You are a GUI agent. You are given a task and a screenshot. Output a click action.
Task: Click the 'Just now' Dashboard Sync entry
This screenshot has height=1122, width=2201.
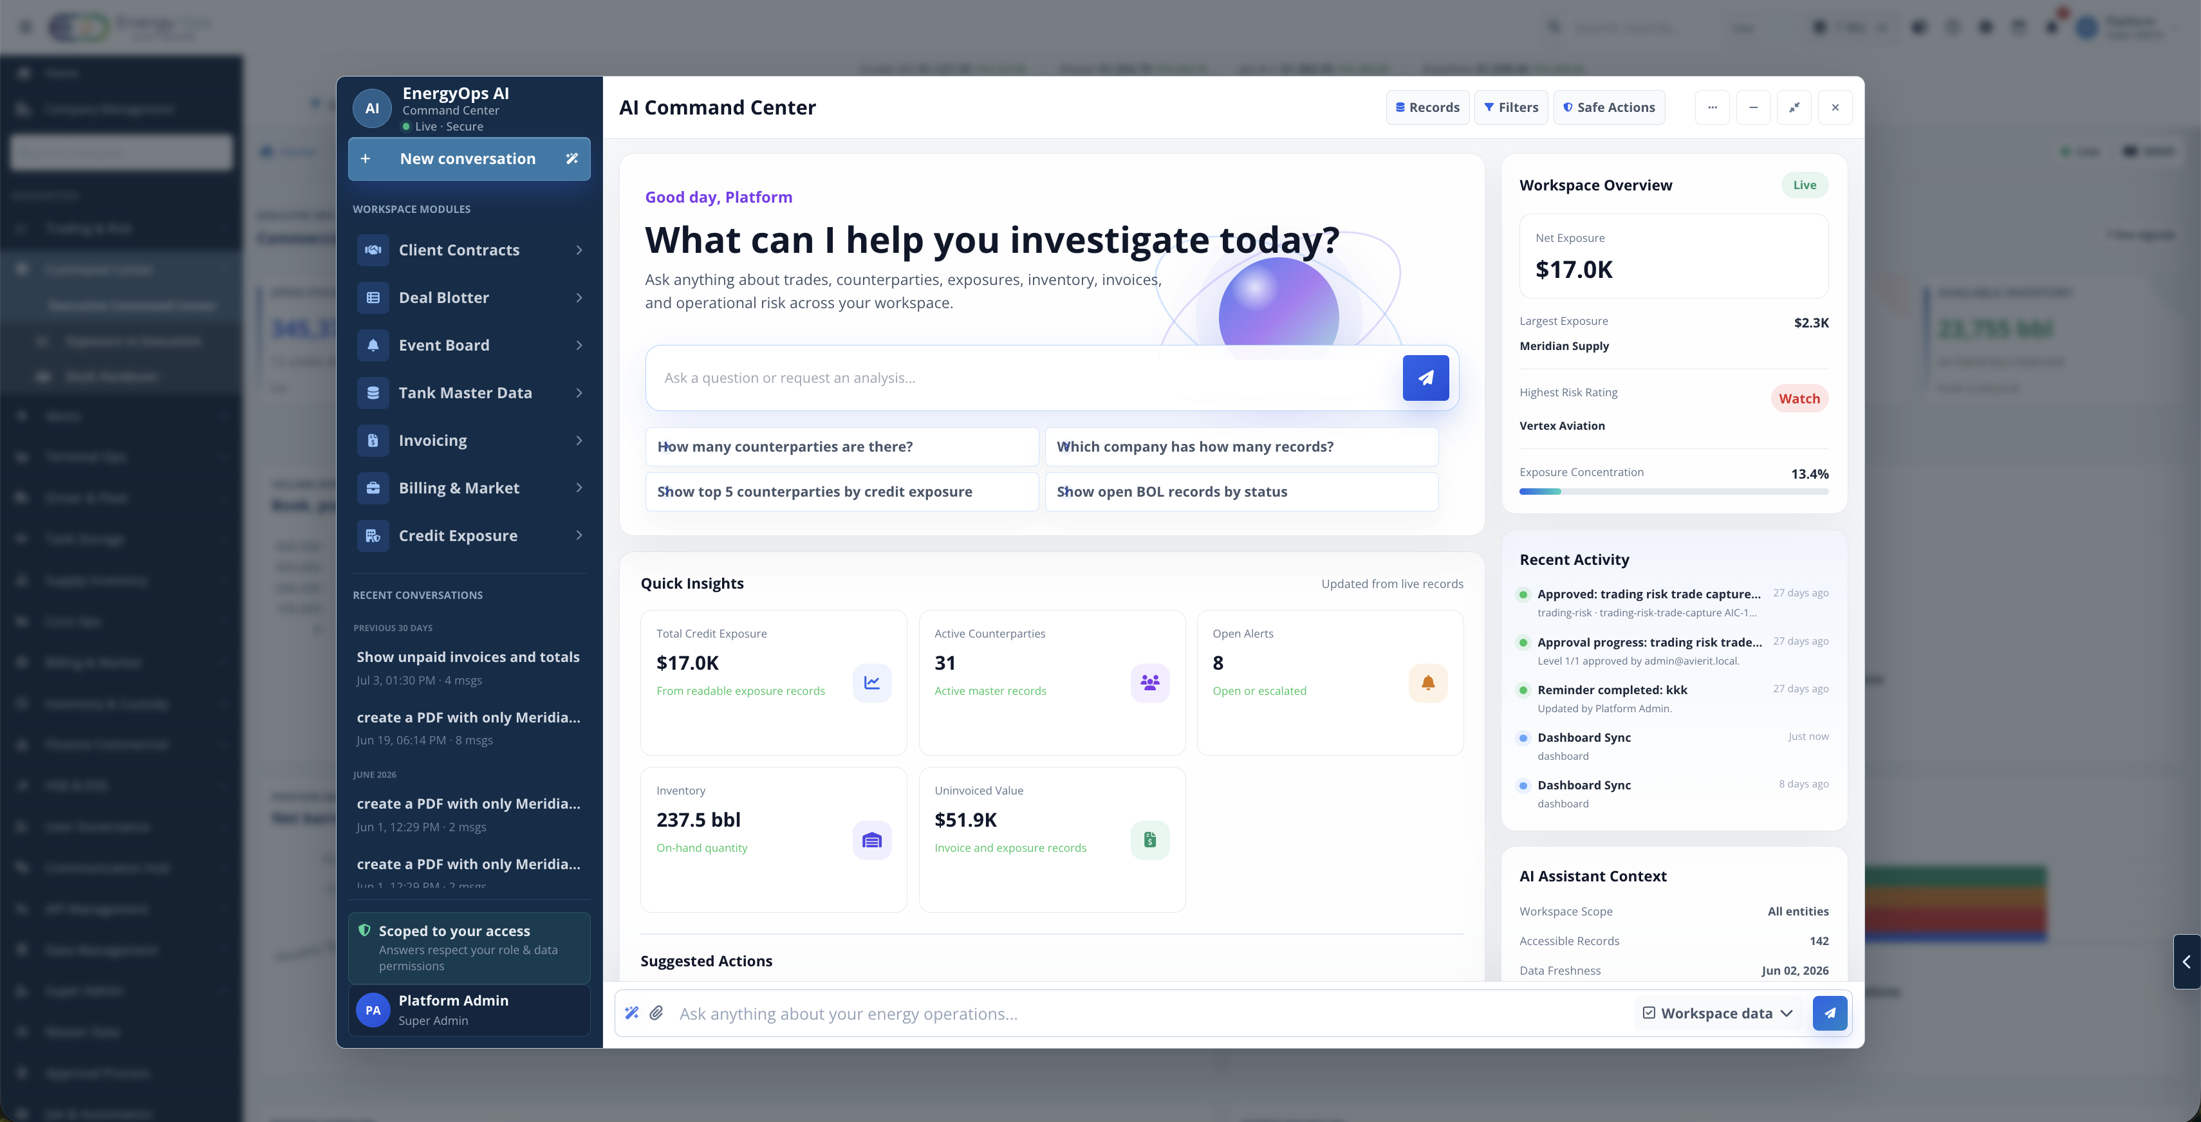1673,746
